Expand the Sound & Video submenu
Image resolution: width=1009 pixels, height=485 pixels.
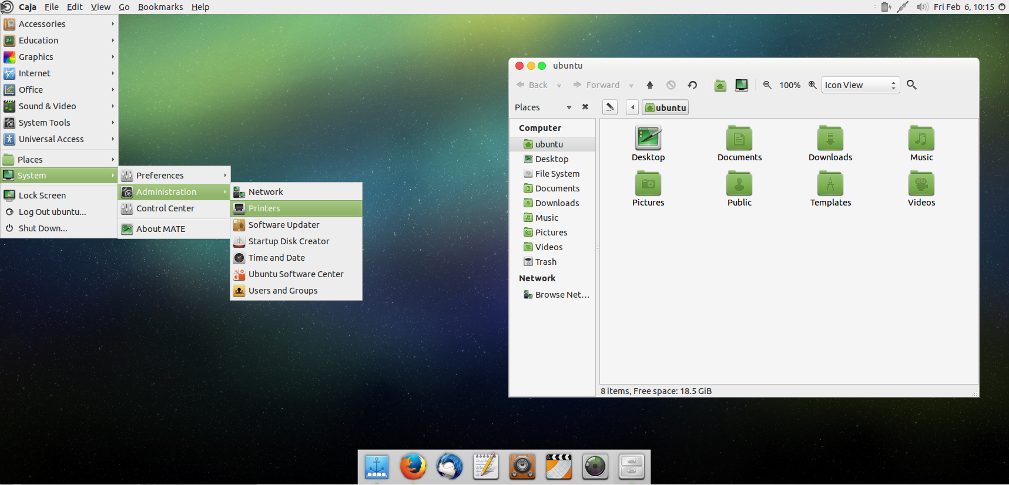pos(59,106)
